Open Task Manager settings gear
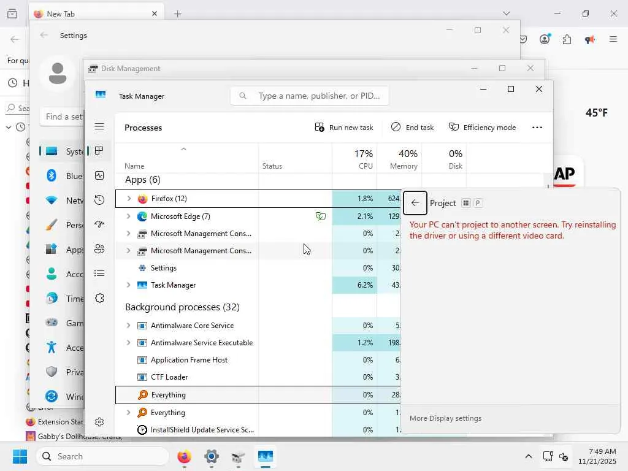This screenshot has height=471, width=628. tap(99, 422)
